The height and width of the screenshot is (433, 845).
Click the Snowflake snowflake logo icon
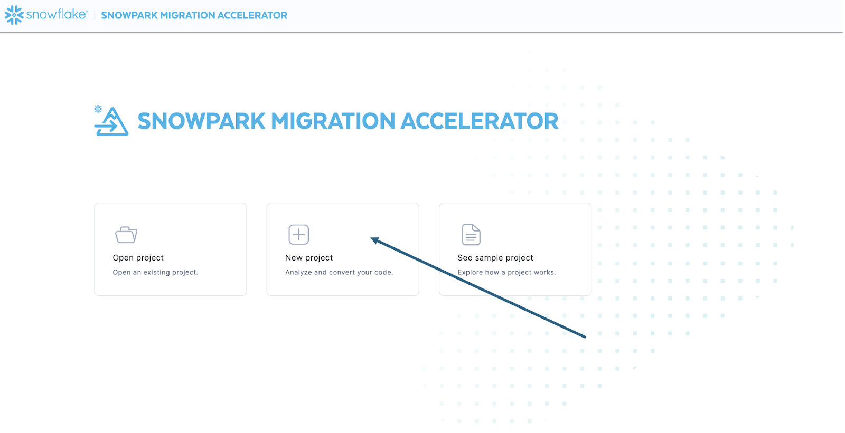pyautogui.click(x=14, y=15)
